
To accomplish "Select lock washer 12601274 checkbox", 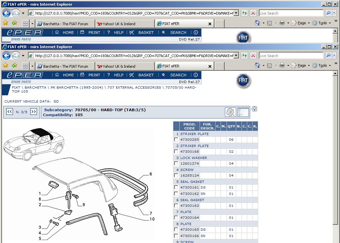I will (176, 163).
